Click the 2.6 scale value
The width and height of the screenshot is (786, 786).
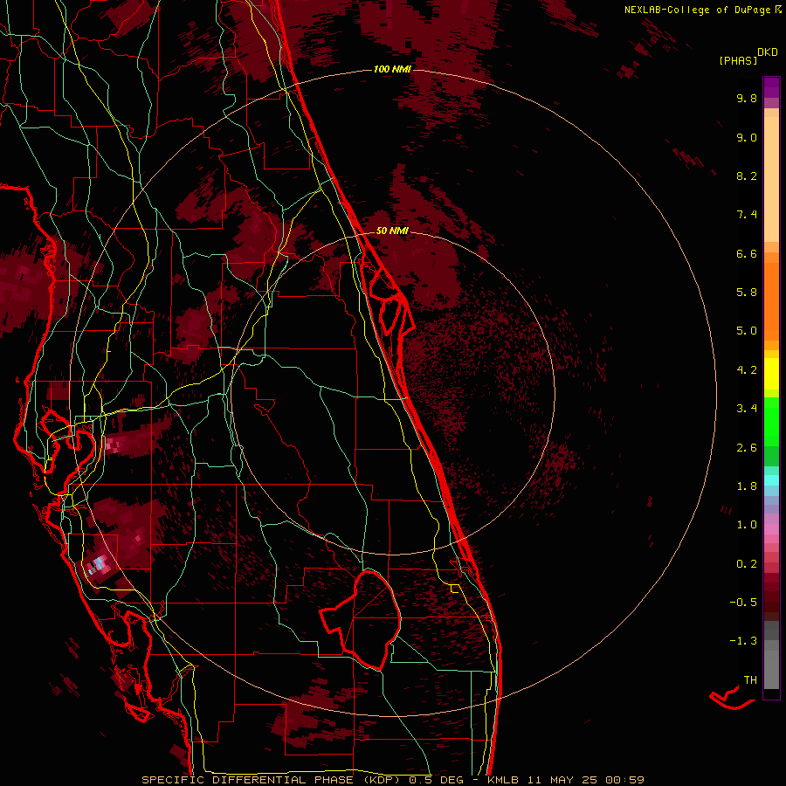pos(747,448)
